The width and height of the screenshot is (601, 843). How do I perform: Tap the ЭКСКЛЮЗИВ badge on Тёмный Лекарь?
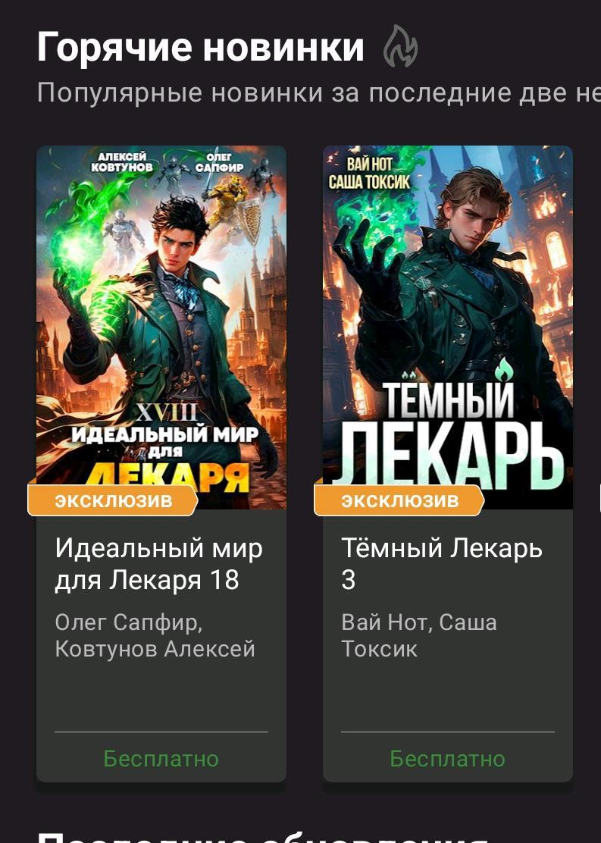399,500
